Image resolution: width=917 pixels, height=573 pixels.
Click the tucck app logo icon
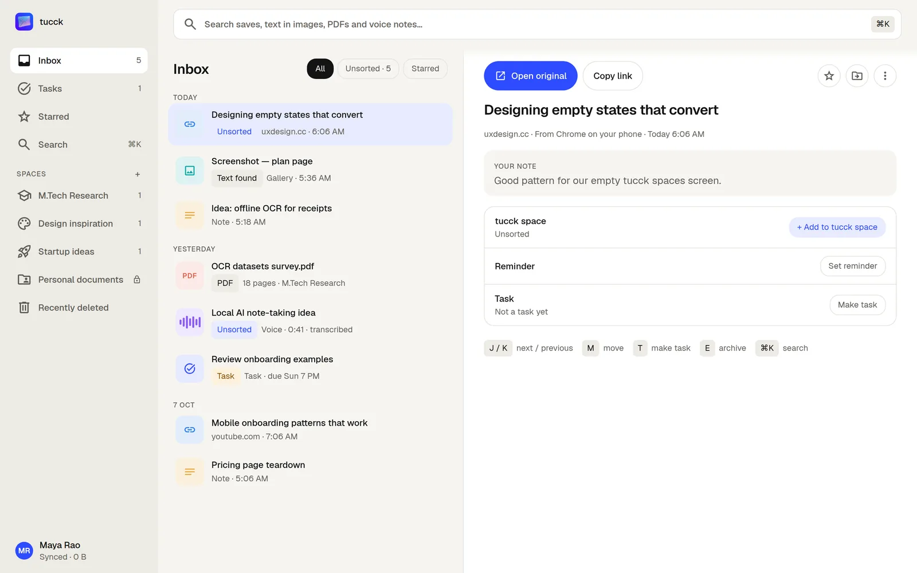(x=24, y=22)
